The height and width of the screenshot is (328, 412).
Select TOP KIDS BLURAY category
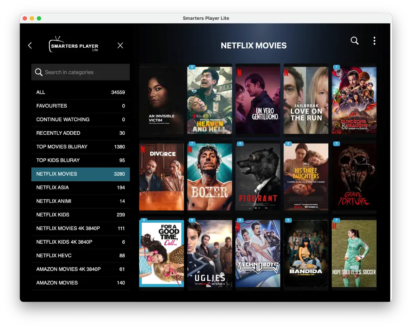pos(80,160)
